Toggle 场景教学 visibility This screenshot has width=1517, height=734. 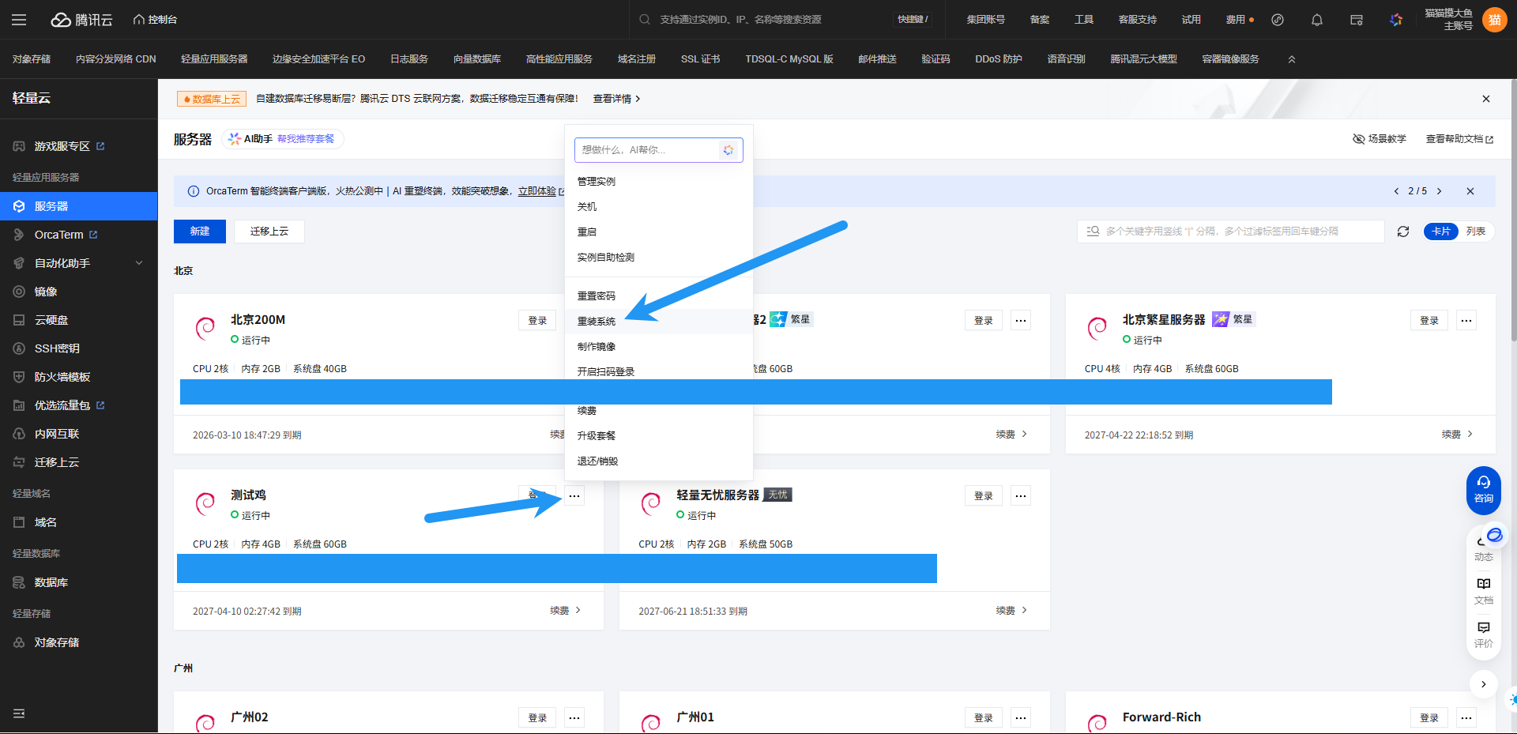pos(1380,139)
